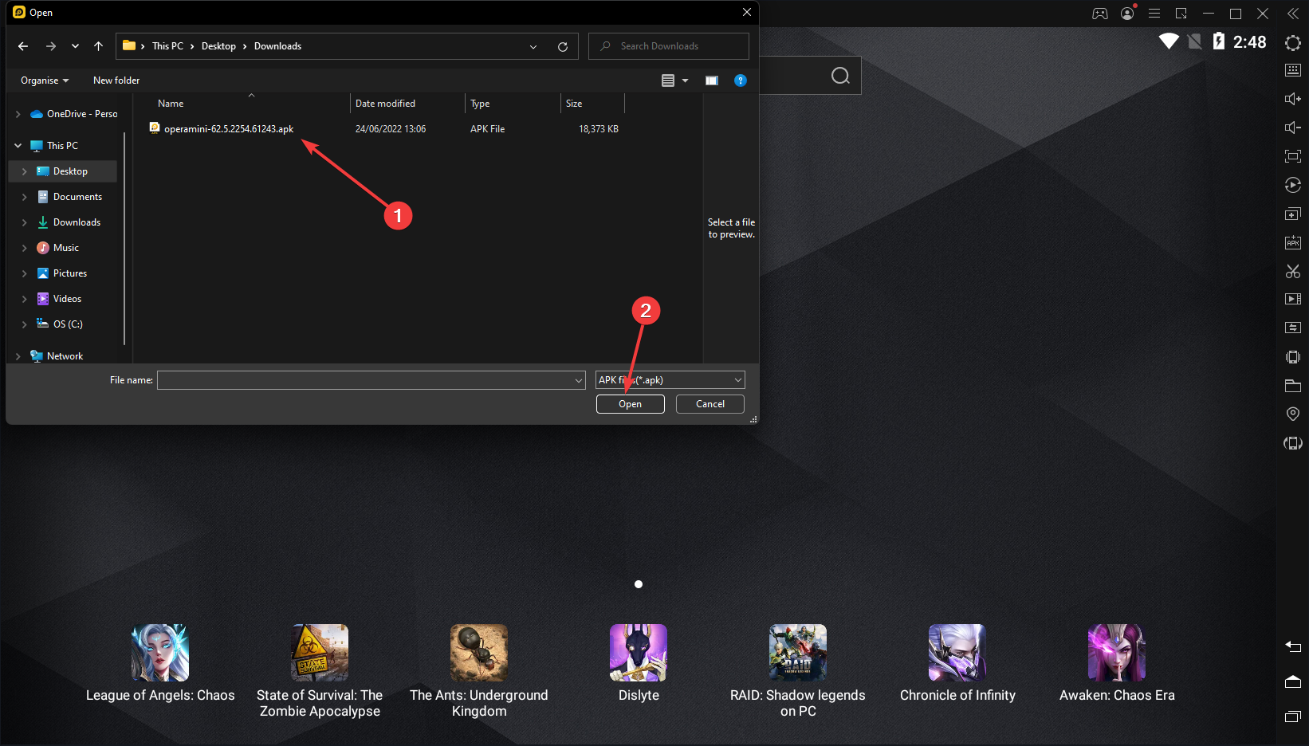Open the shared folder icon

1293,386
